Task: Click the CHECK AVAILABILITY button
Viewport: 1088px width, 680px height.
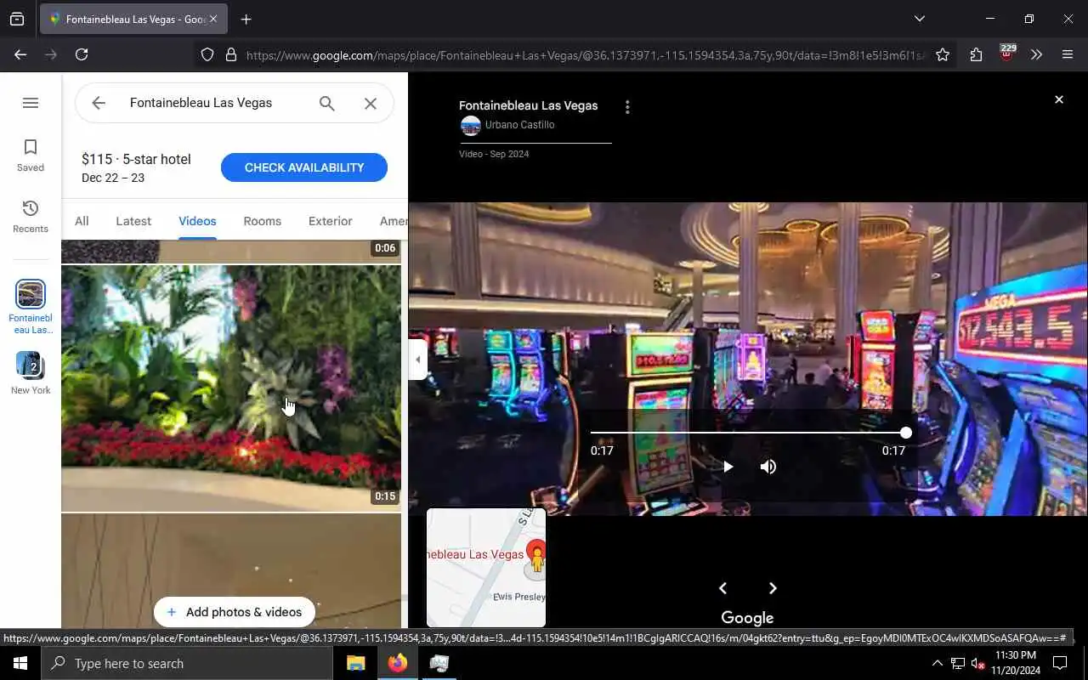Action: point(304,167)
